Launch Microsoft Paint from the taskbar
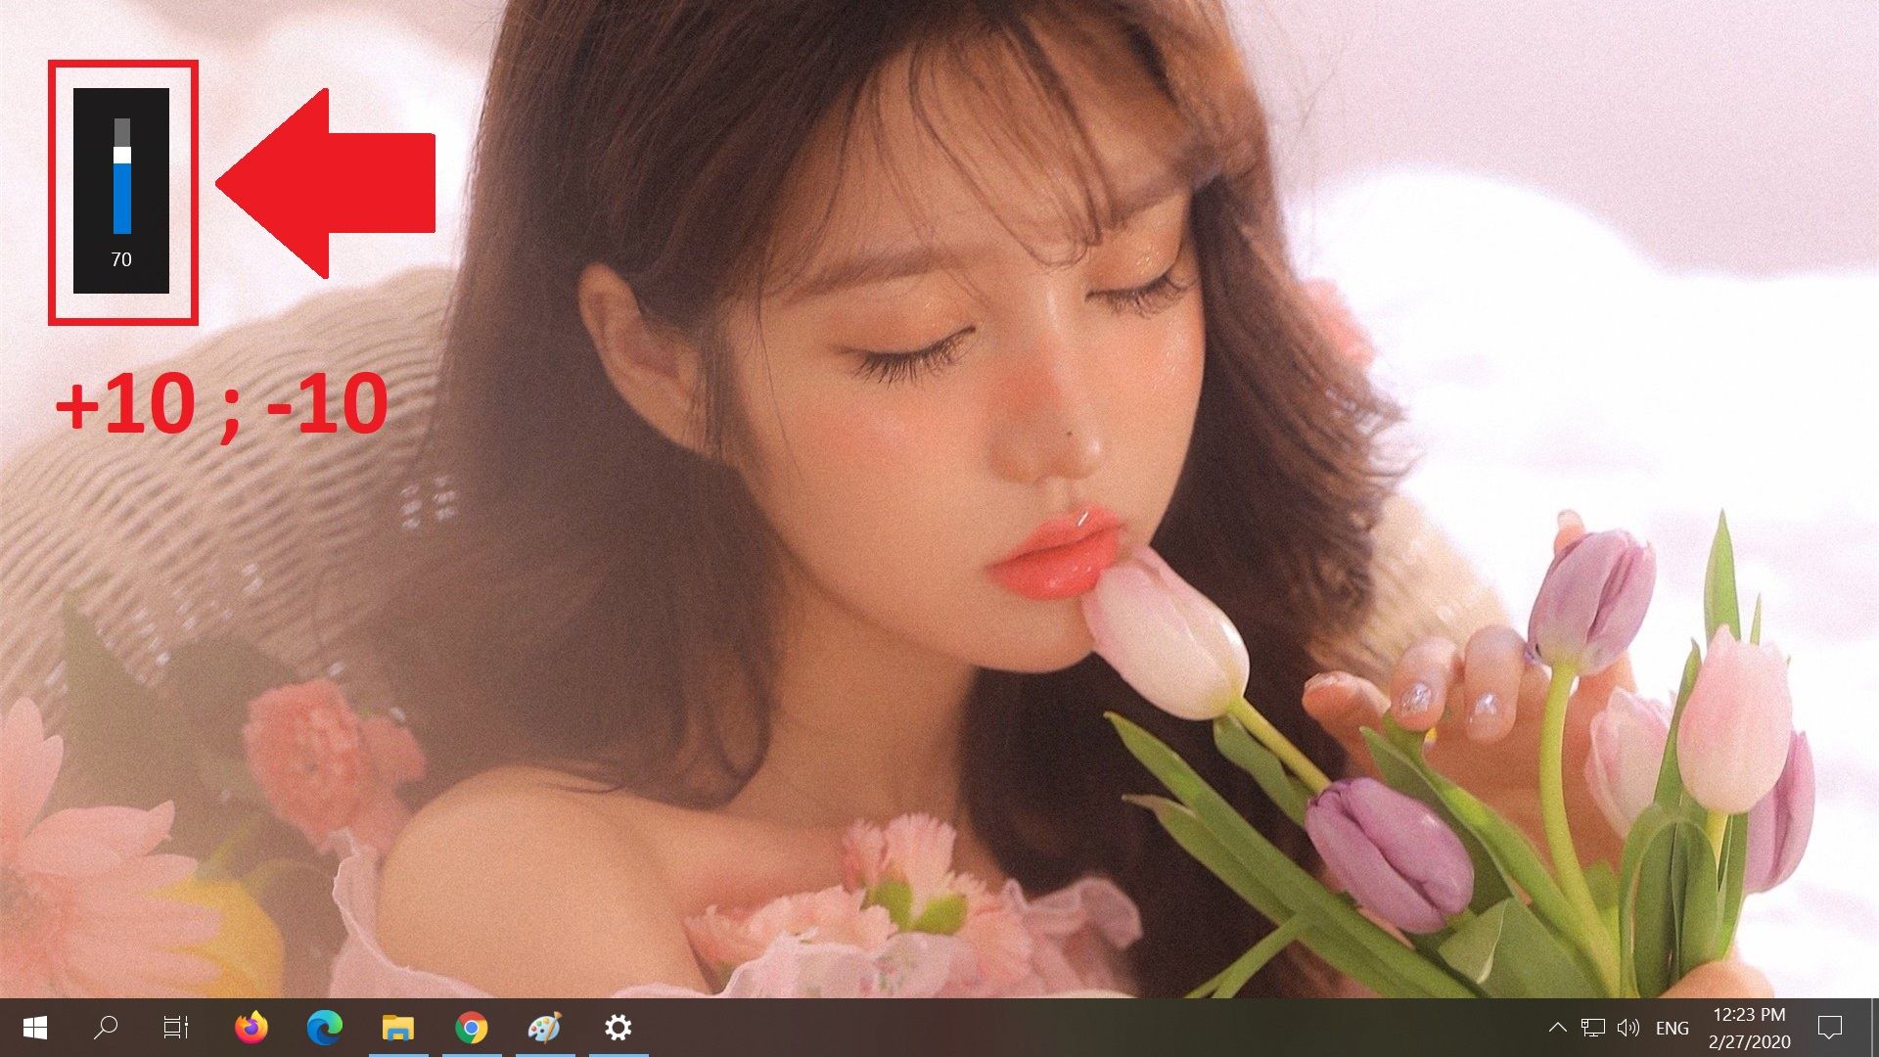Viewport: 1879px width, 1057px height. point(544,1028)
